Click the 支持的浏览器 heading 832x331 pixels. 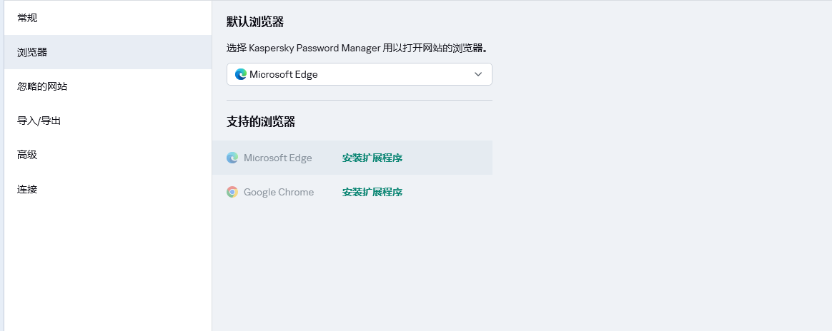[260, 121]
